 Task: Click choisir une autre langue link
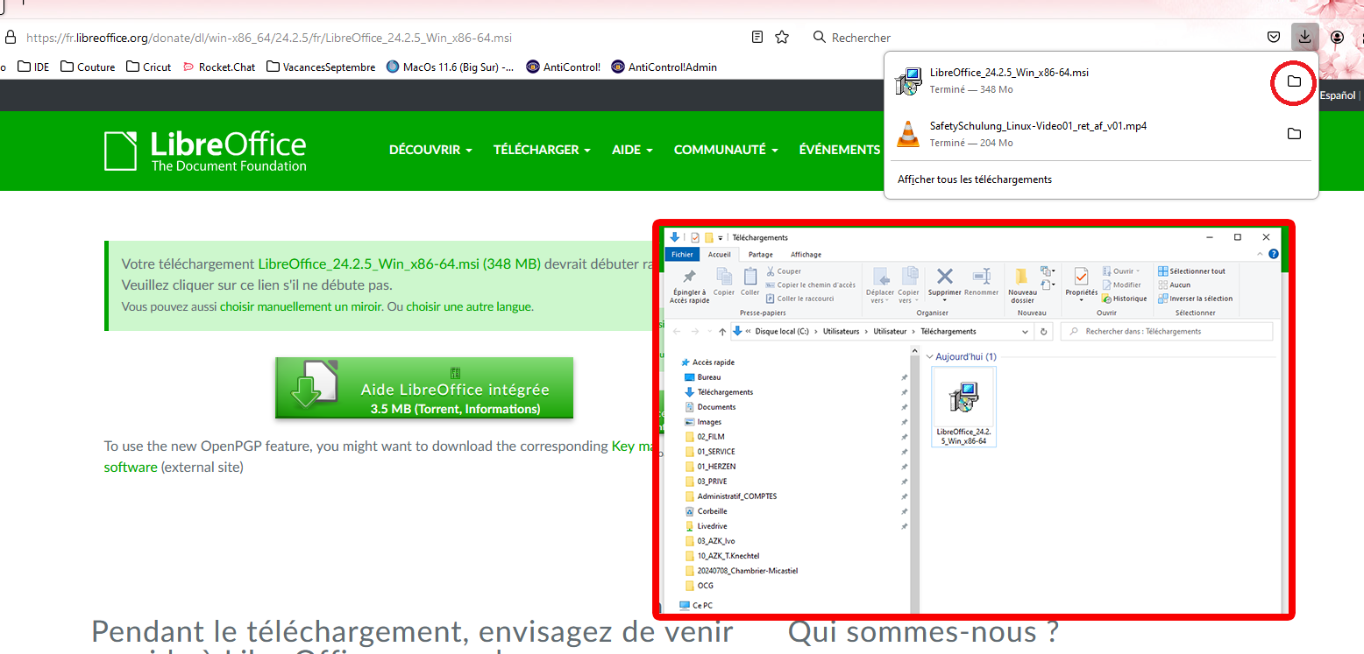469,306
